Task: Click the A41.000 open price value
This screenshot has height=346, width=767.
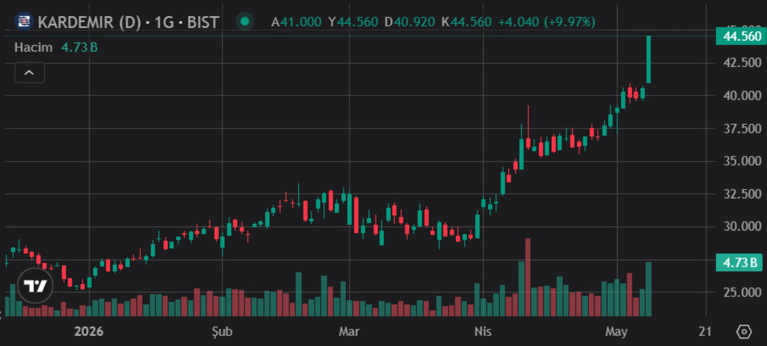Action: click(x=296, y=22)
